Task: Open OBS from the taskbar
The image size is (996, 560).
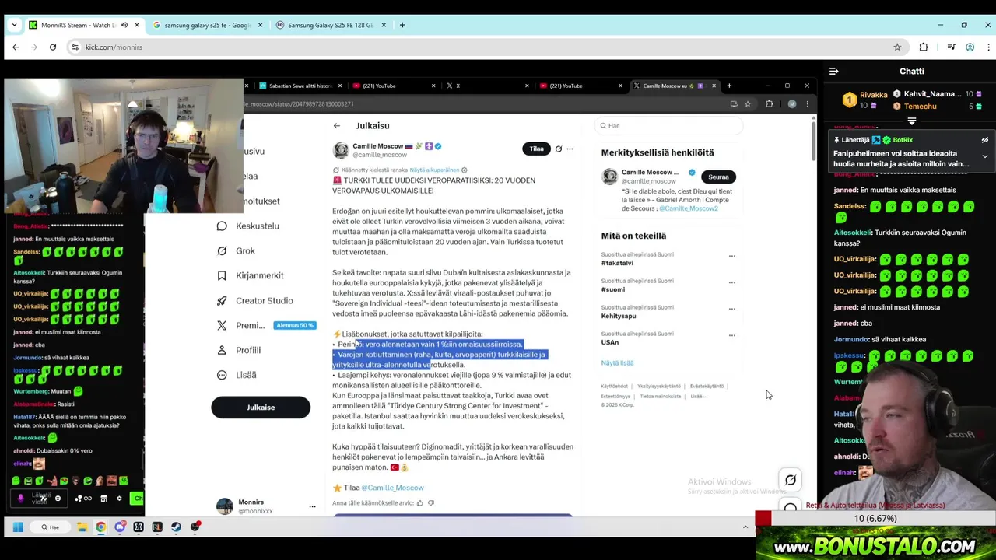Action: (x=195, y=527)
